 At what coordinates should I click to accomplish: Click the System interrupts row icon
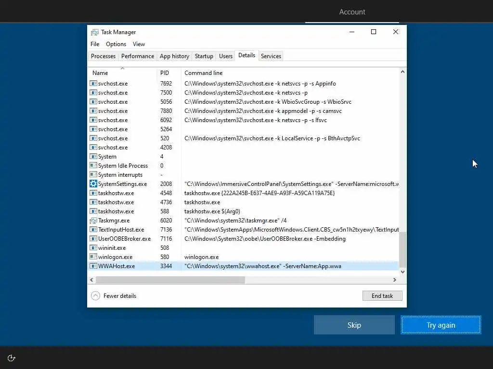(93, 175)
